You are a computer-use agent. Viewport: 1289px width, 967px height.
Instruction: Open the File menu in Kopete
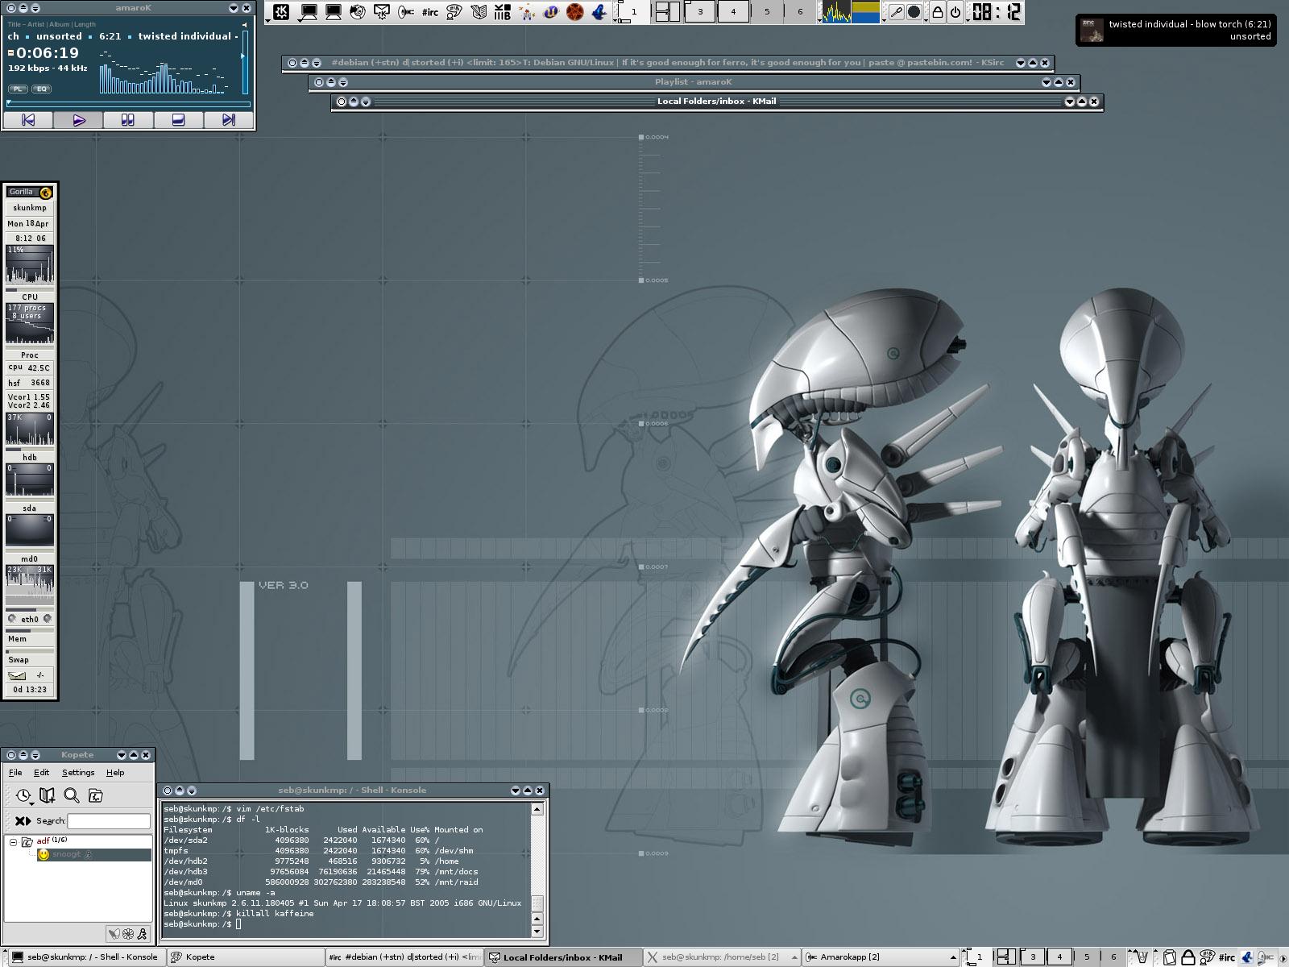coord(15,773)
